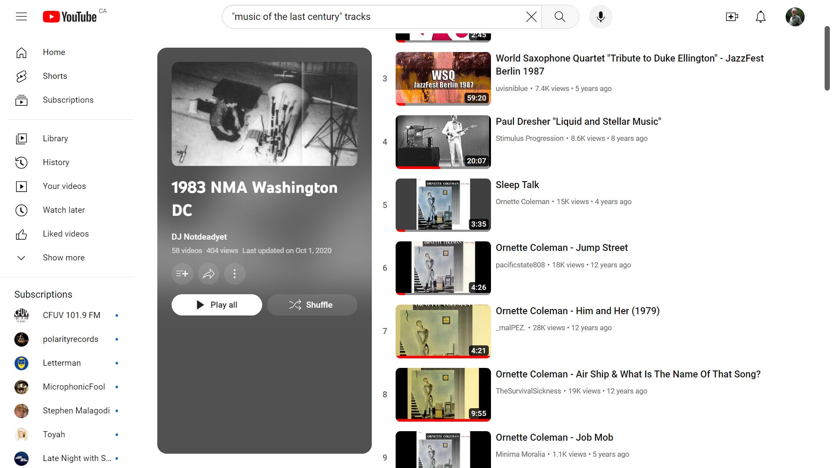
Task: Clear the search query with X
Action: pyautogui.click(x=531, y=16)
